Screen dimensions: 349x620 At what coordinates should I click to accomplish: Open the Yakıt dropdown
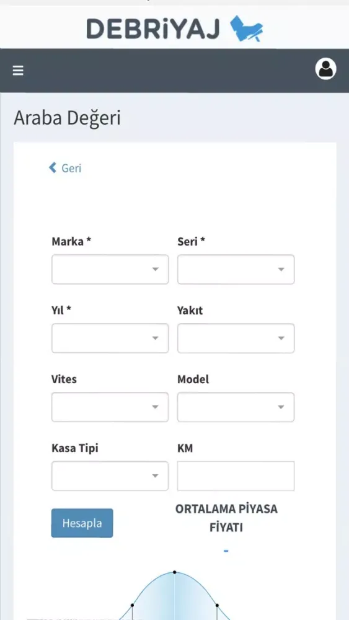[x=236, y=338]
